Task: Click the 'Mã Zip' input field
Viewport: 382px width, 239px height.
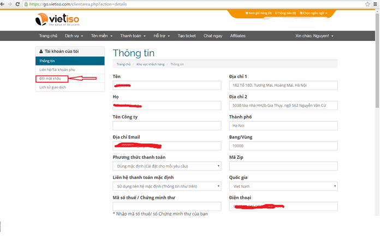Action: coord(283,166)
